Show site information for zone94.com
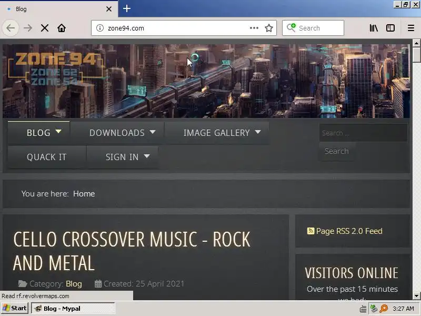 tap(100, 28)
